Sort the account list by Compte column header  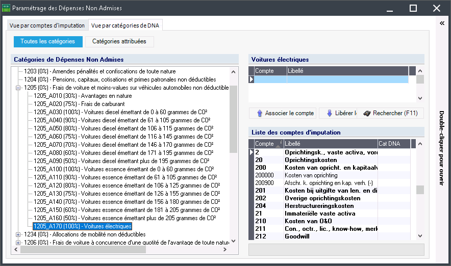tap(265, 144)
